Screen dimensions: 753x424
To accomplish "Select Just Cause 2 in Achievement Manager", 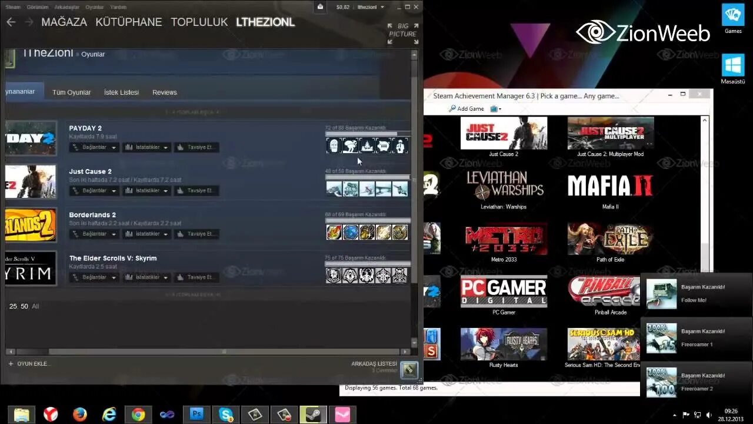I will coord(504,137).
